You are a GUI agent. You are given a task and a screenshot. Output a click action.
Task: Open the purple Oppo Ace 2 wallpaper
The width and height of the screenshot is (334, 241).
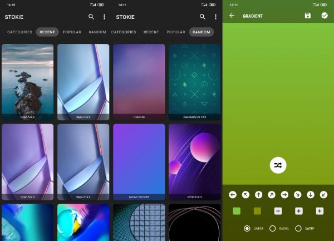click(x=28, y=162)
